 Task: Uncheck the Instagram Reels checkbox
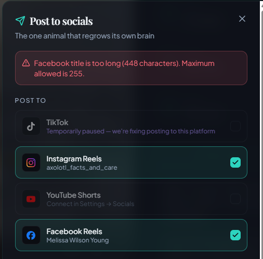coord(235,162)
